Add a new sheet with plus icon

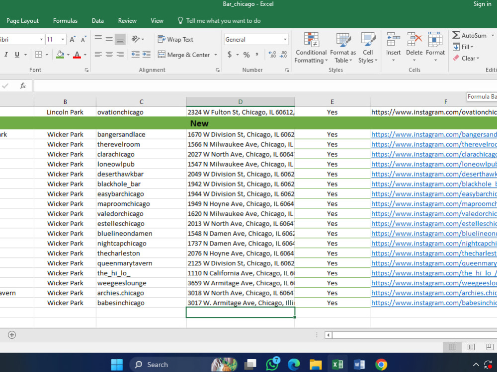[x=12, y=335]
